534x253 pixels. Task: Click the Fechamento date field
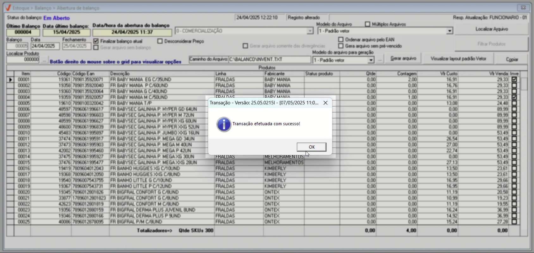coord(76,46)
